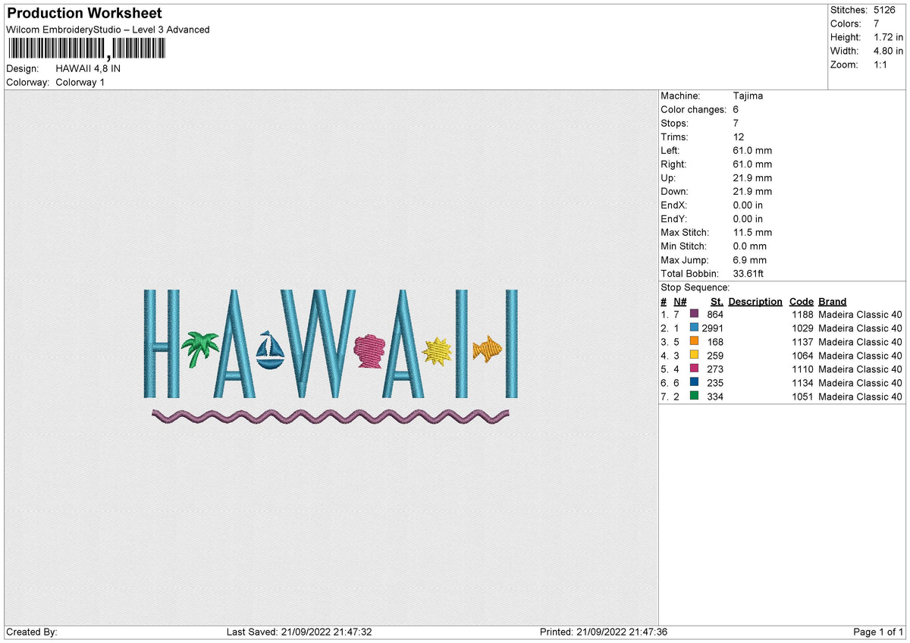Image resolution: width=910 pixels, height=643 pixels.
Task: Select the pink swatch for code 1110
Action: (x=694, y=369)
